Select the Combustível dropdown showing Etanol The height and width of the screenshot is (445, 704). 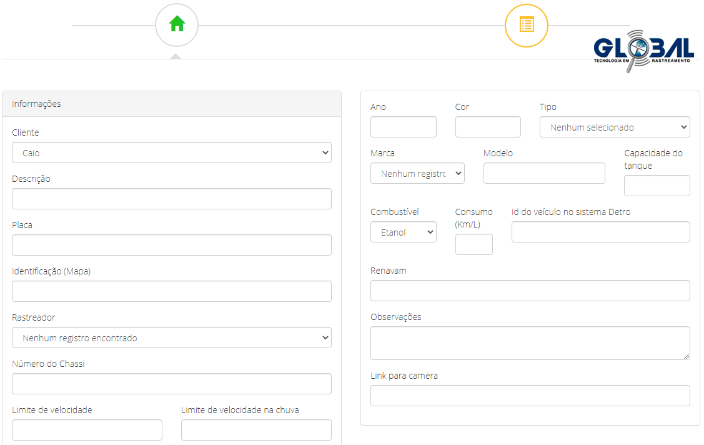pos(403,232)
